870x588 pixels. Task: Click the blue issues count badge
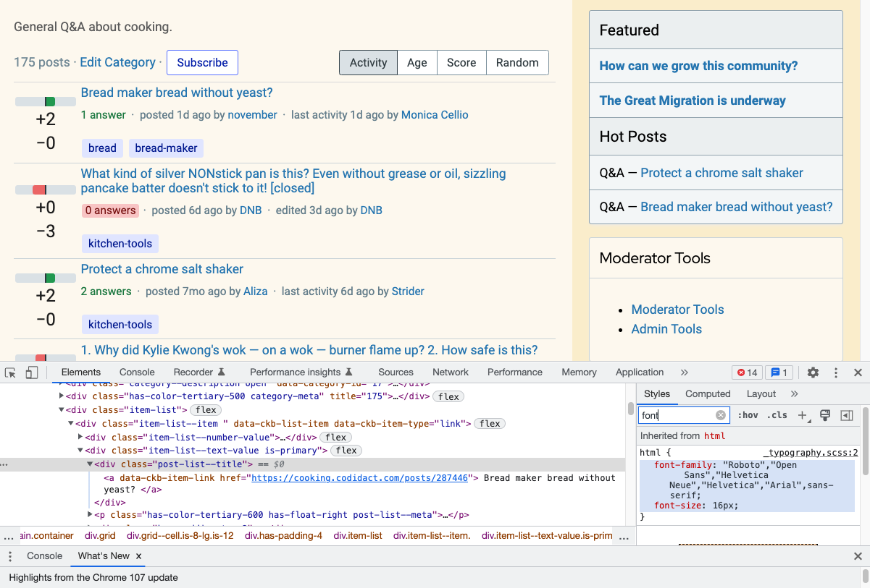(x=779, y=372)
